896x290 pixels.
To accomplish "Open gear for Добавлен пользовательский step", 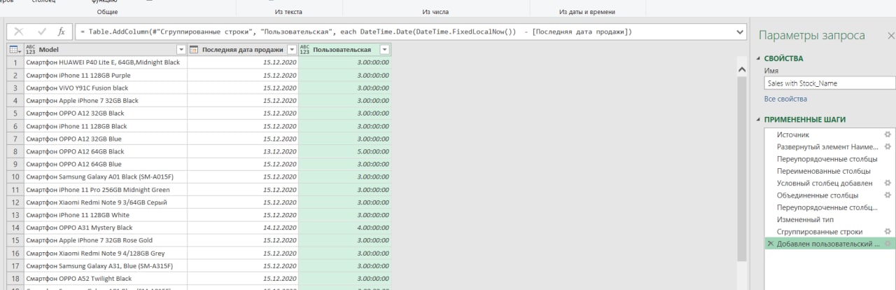I will point(888,243).
